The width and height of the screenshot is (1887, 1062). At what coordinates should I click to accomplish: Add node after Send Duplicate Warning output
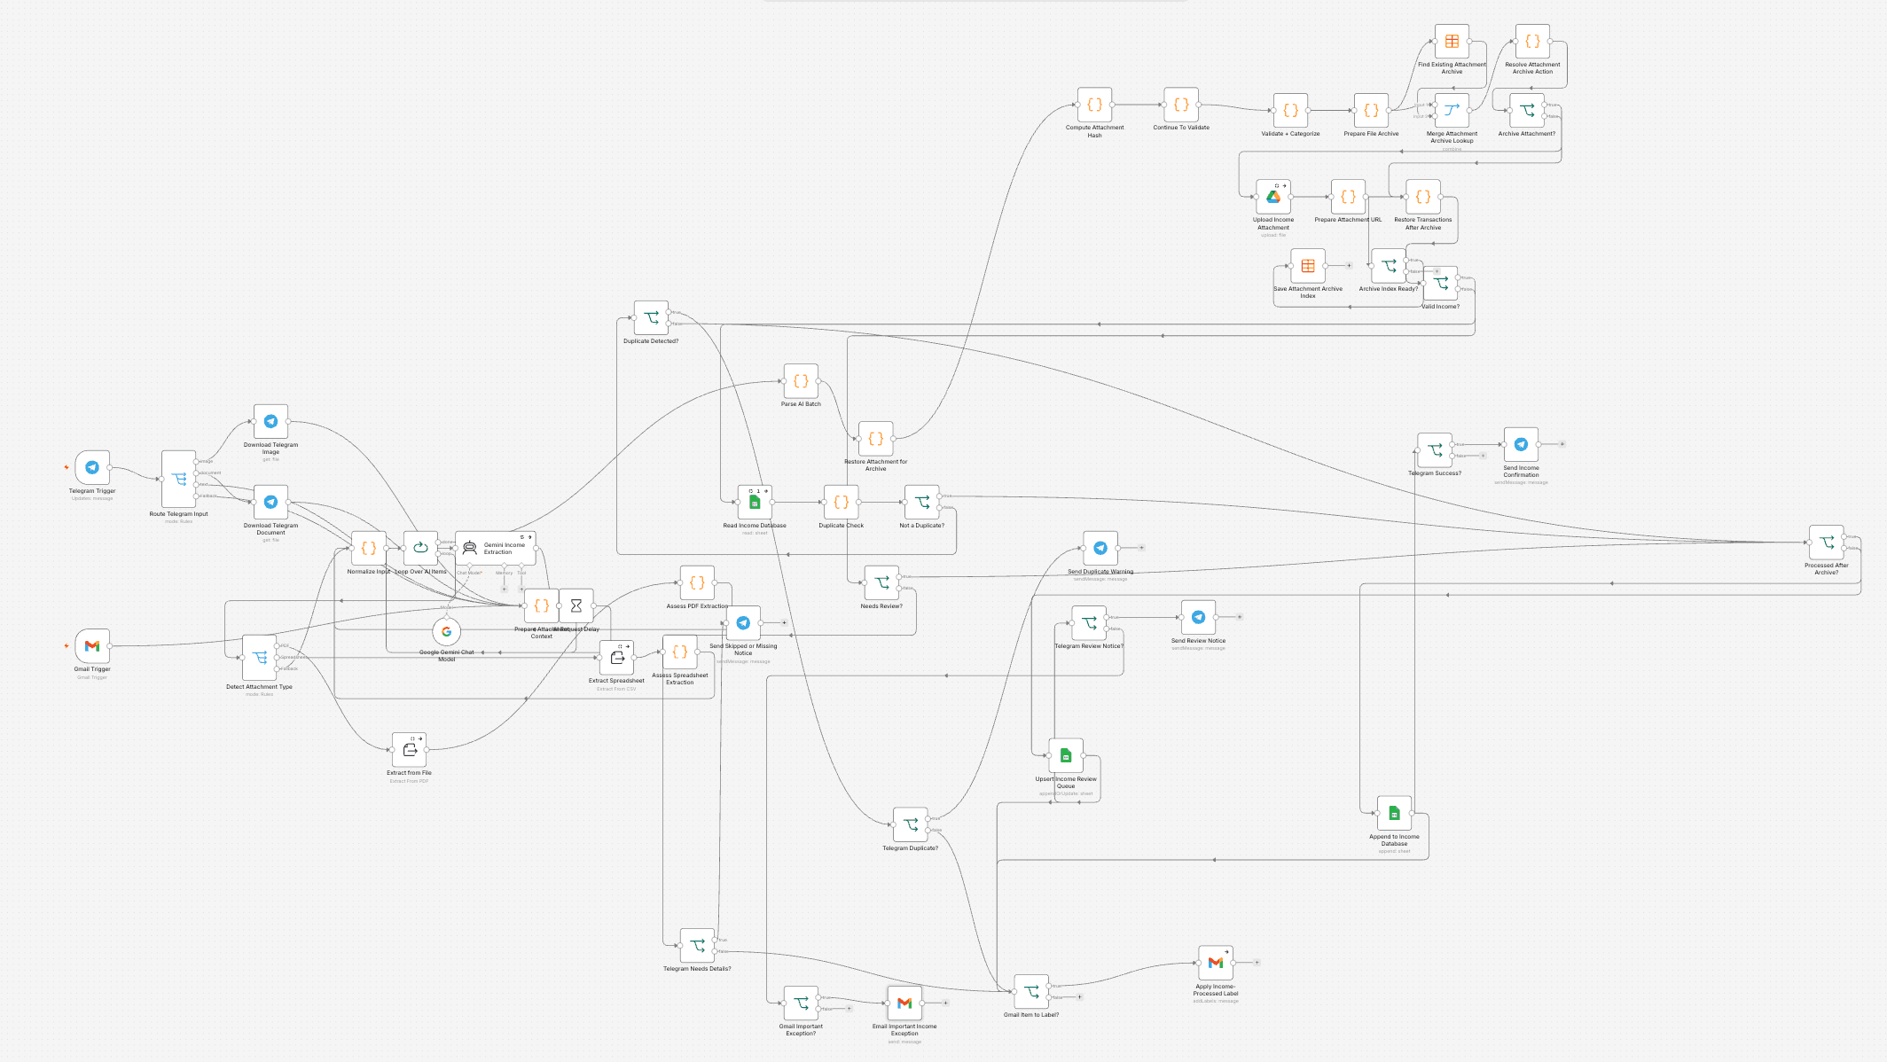coord(1141,548)
